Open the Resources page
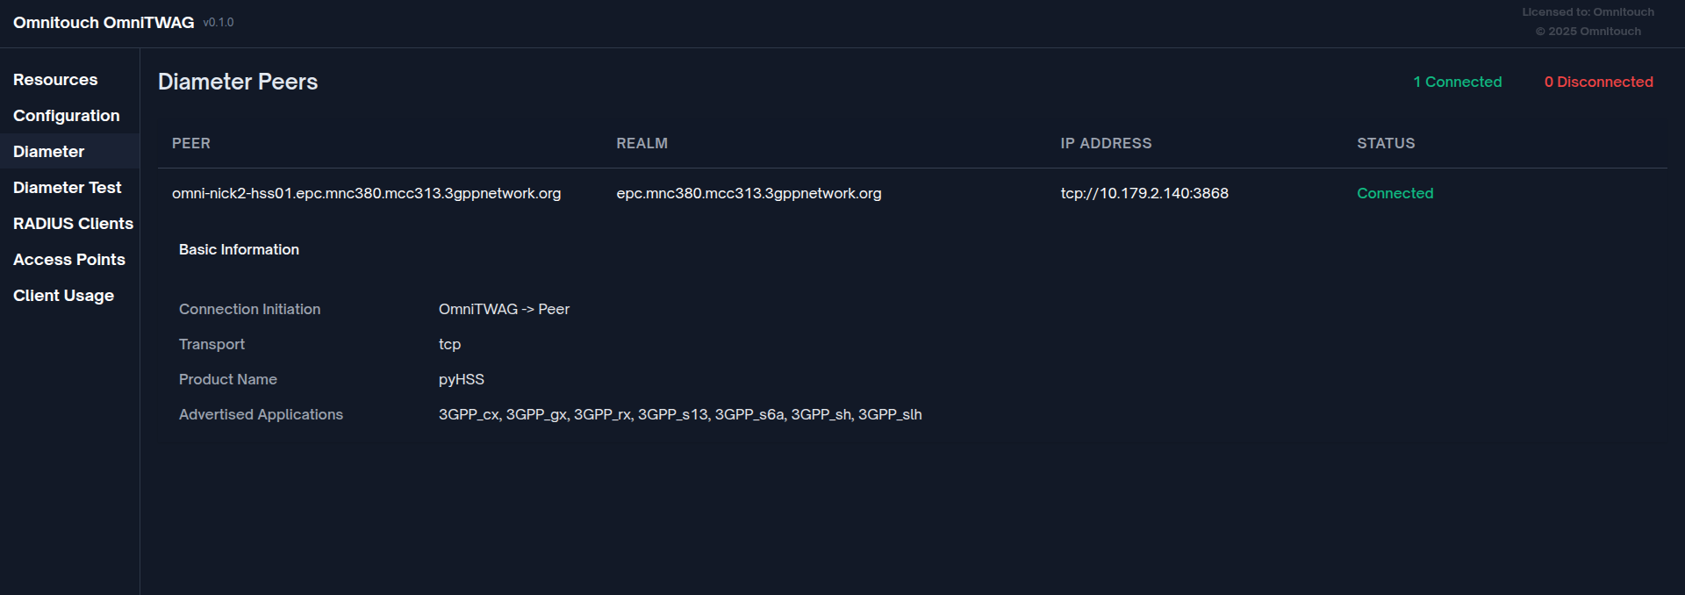 55,79
